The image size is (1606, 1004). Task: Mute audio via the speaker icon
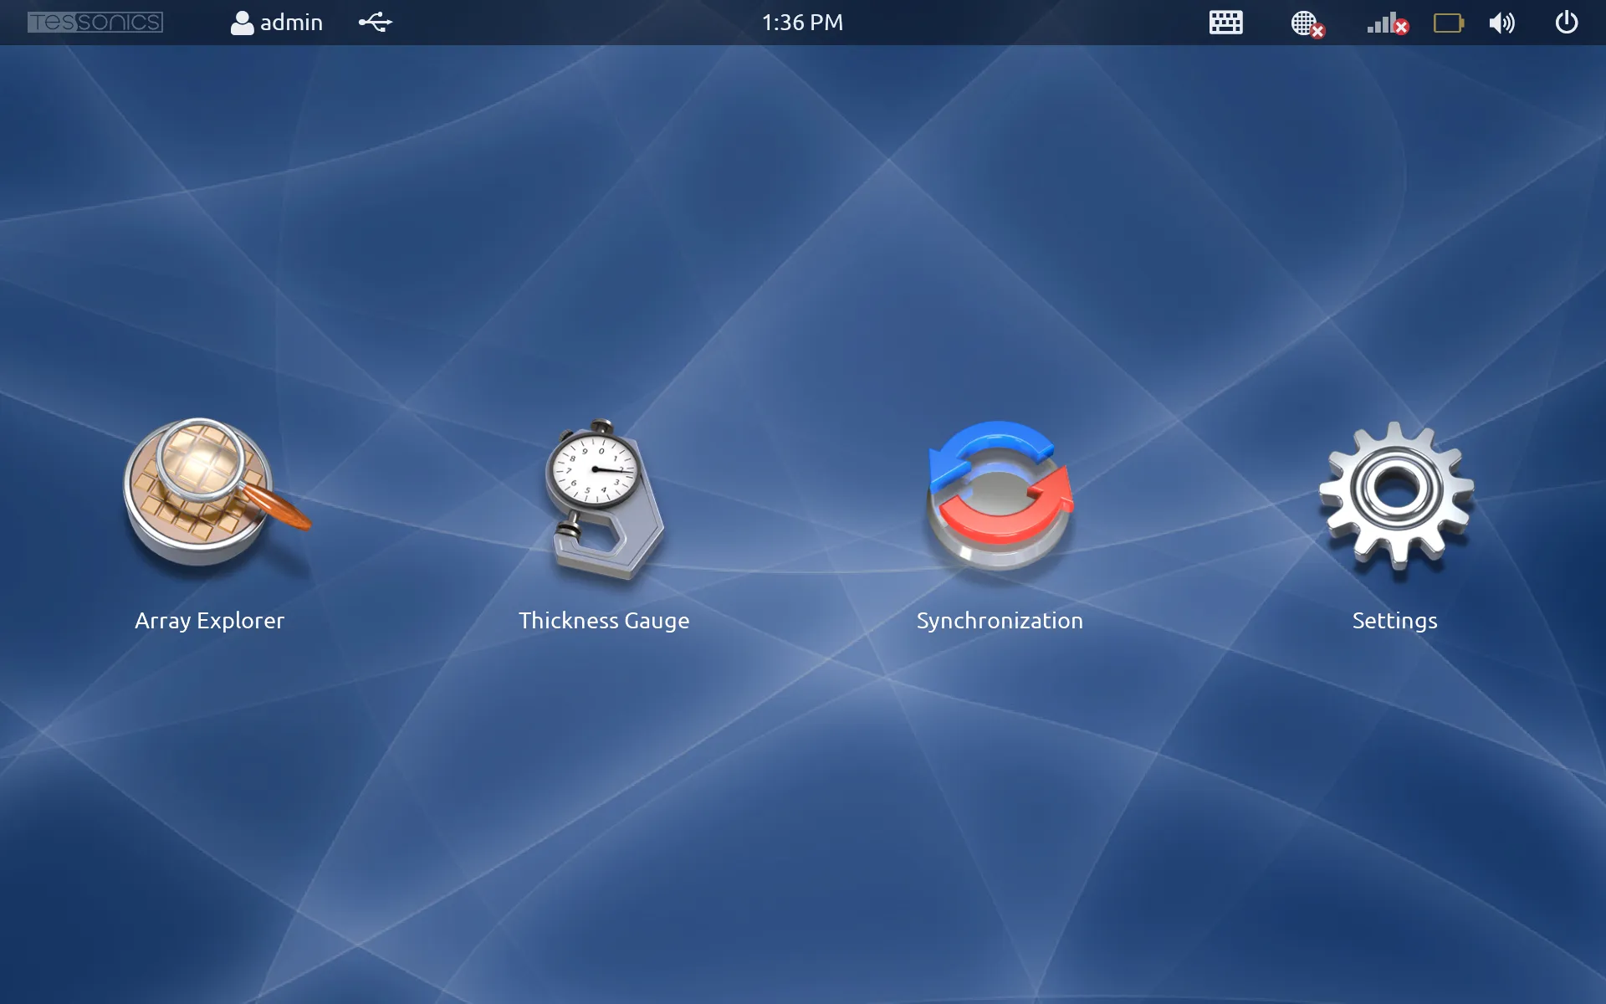(x=1502, y=23)
